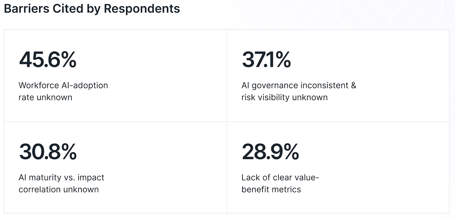Select the "benefit metrics" text line
The height and width of the screenshot is (219, 455).
[x=271, y=189]
